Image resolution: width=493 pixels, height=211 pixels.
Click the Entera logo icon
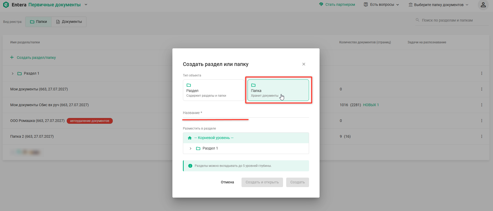tap(6, 5)
